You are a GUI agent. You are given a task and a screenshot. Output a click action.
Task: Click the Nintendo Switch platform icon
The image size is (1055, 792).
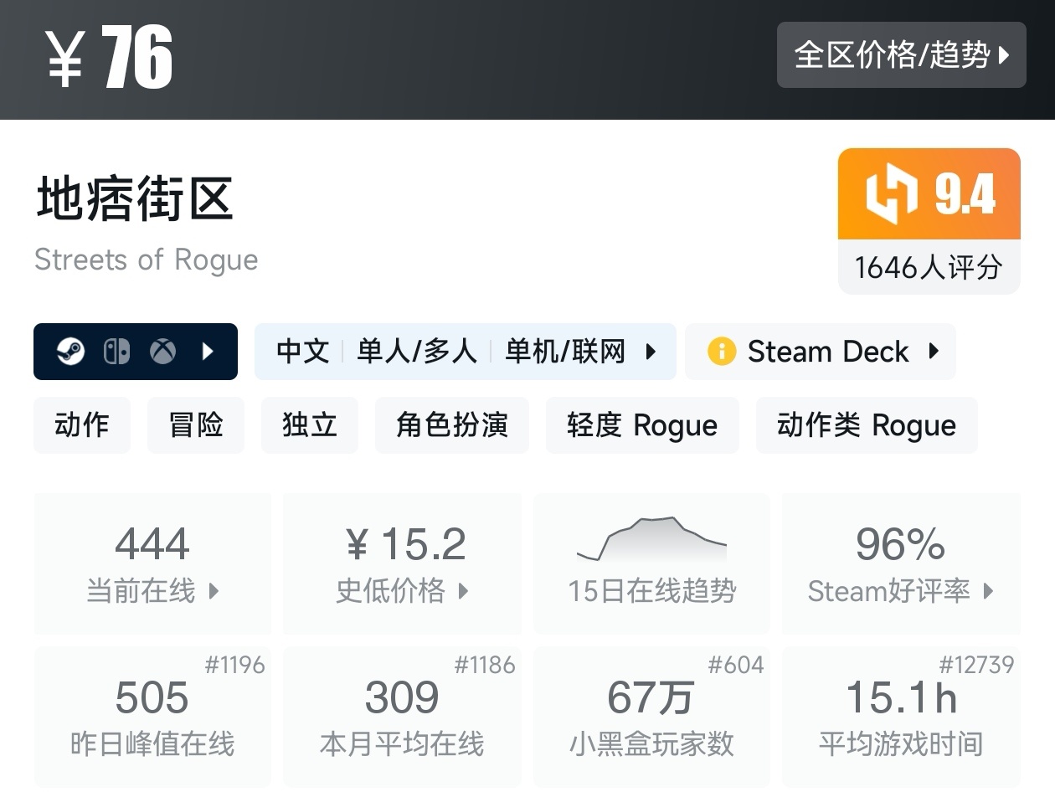click(116, 352)
